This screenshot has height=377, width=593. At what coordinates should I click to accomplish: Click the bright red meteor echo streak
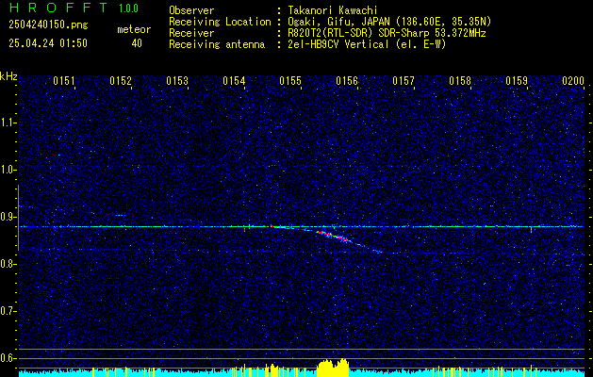click(333, 237)
